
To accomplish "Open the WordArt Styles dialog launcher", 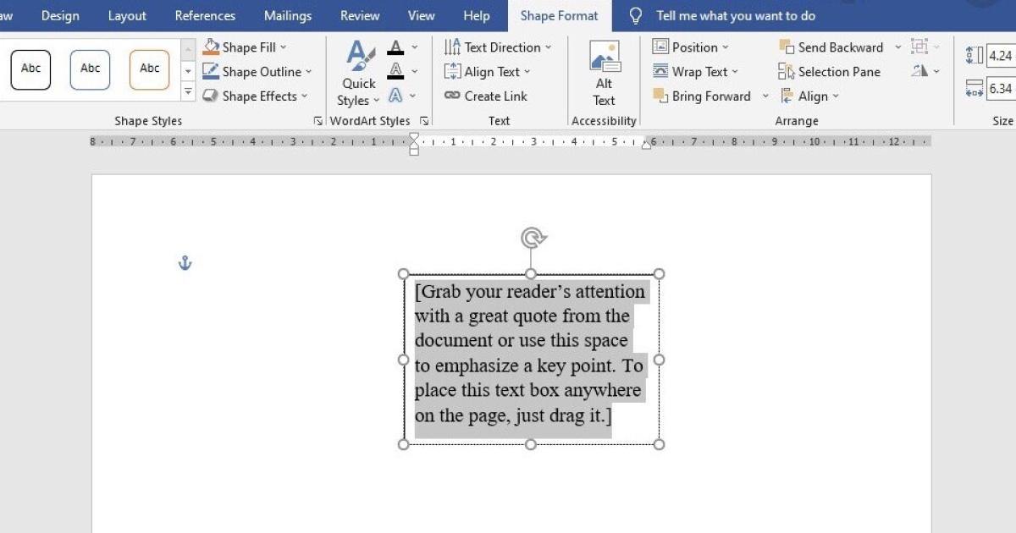I will coord(424,120).
